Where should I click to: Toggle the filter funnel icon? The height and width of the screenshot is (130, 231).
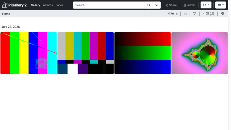(x=195, y=14)
